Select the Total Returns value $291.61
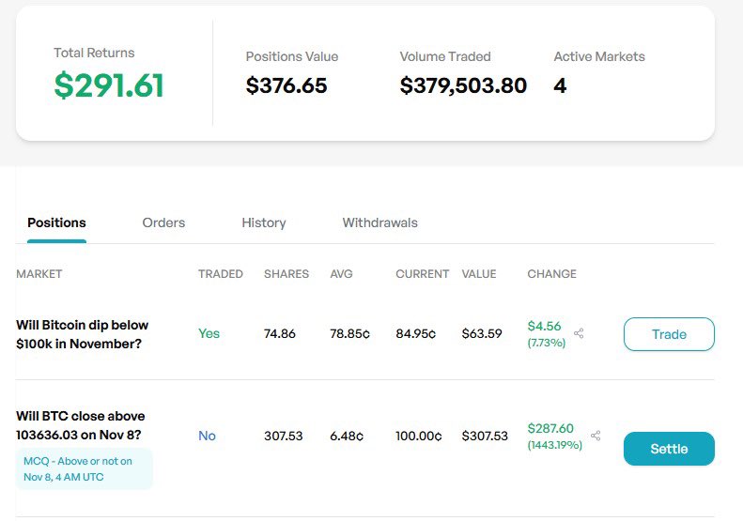This screenshot has height=521, width=743. (109, 85)
